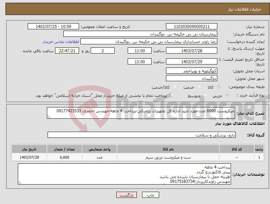Open buyer contact info link
270x204 pixels.
61,42
